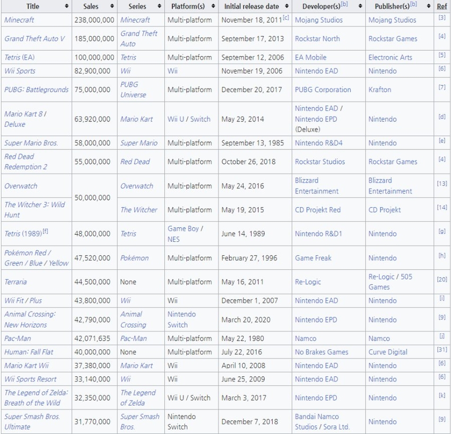Open Bandai Namco Studios developer link
Viewport: 451px width, 434px height.
[x=317, y=422]
